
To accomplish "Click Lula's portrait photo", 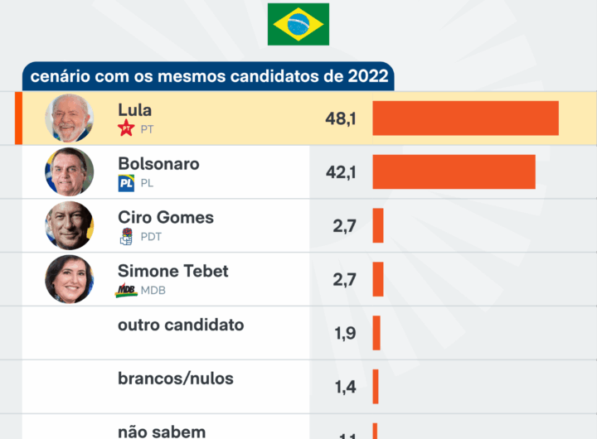I will (69, 118).
